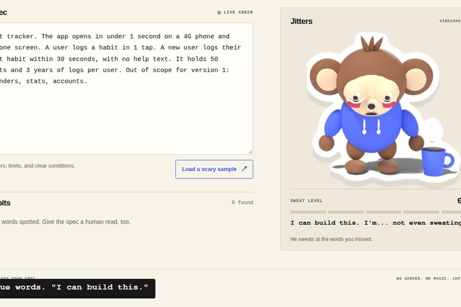Click the 'VIBECODE' label in the Jitters card
461x307 pixels.
[450, 21]
